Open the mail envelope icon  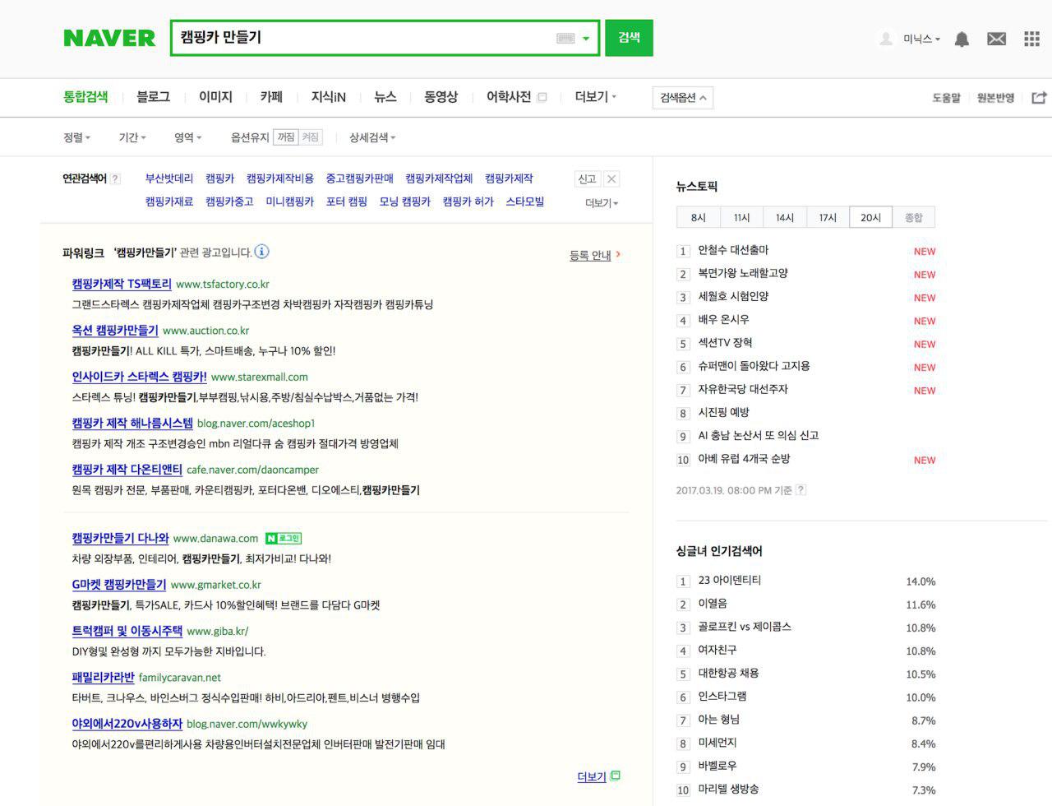[996, 39]
